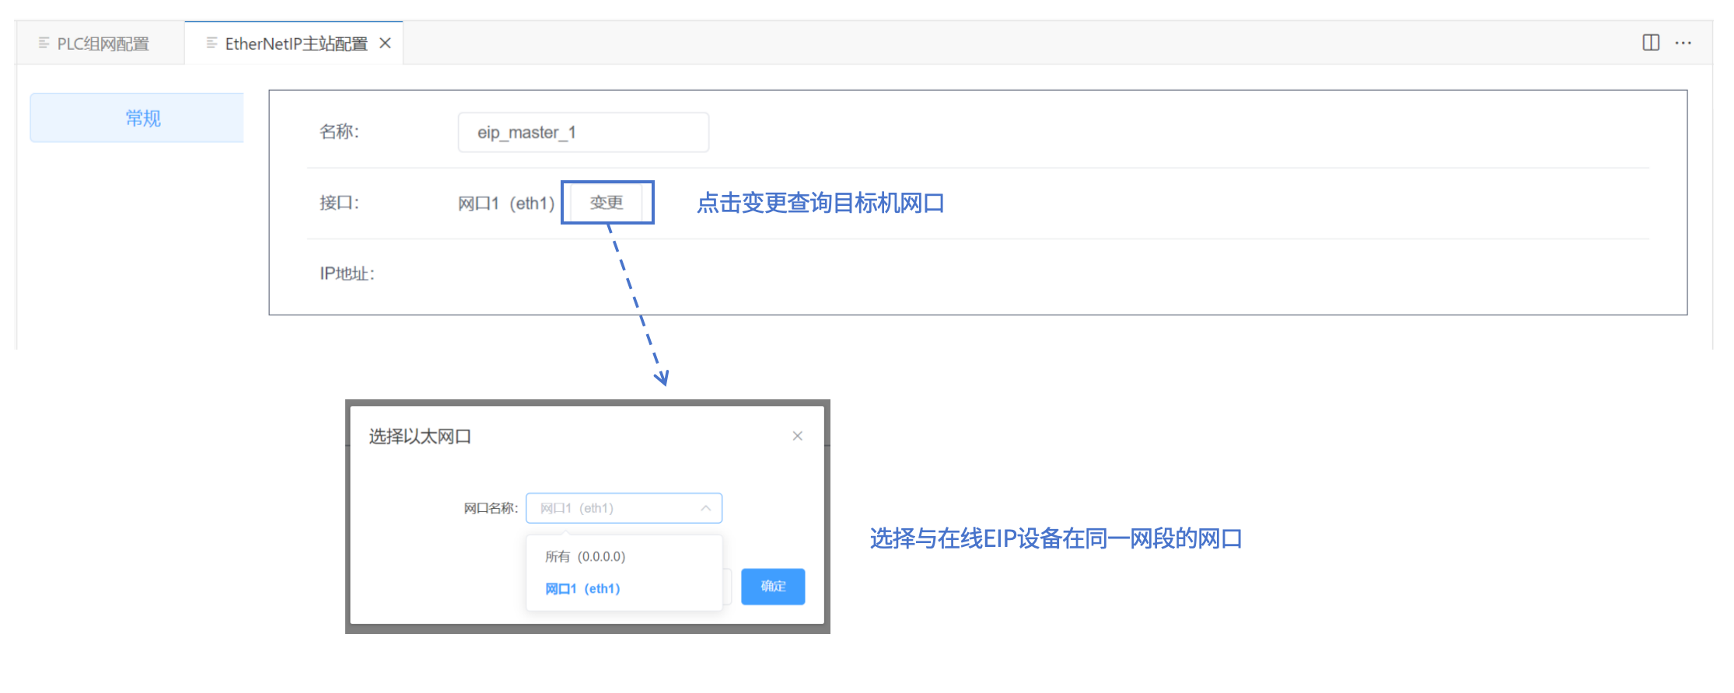
Task: Click the 名称 label
Action: pyautogui.click(x=339, y=131)
